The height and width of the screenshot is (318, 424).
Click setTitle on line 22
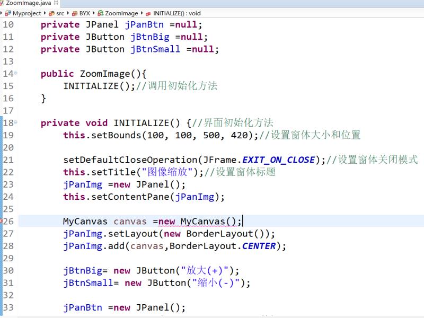tap(113, 172)
